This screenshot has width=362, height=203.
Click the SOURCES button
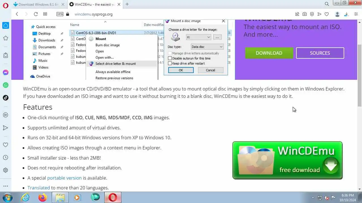pyautogui.click(x=320, y=53)
